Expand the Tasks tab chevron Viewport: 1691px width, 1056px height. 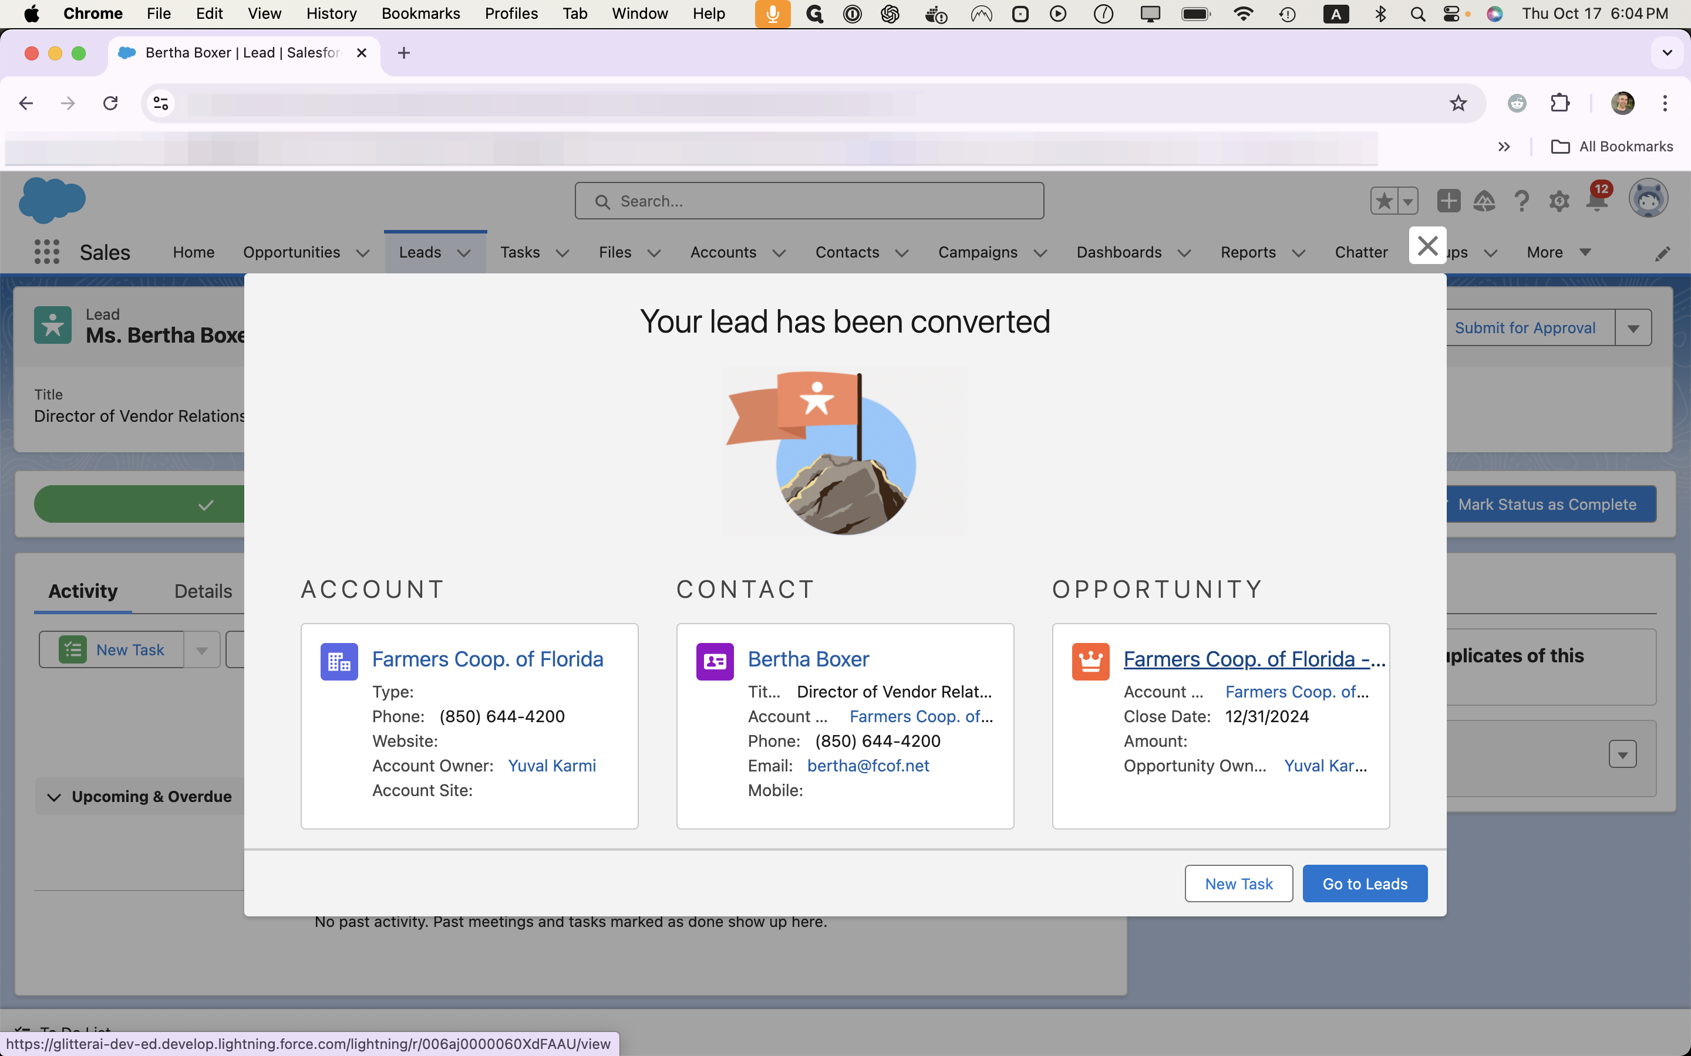(562, 253)
